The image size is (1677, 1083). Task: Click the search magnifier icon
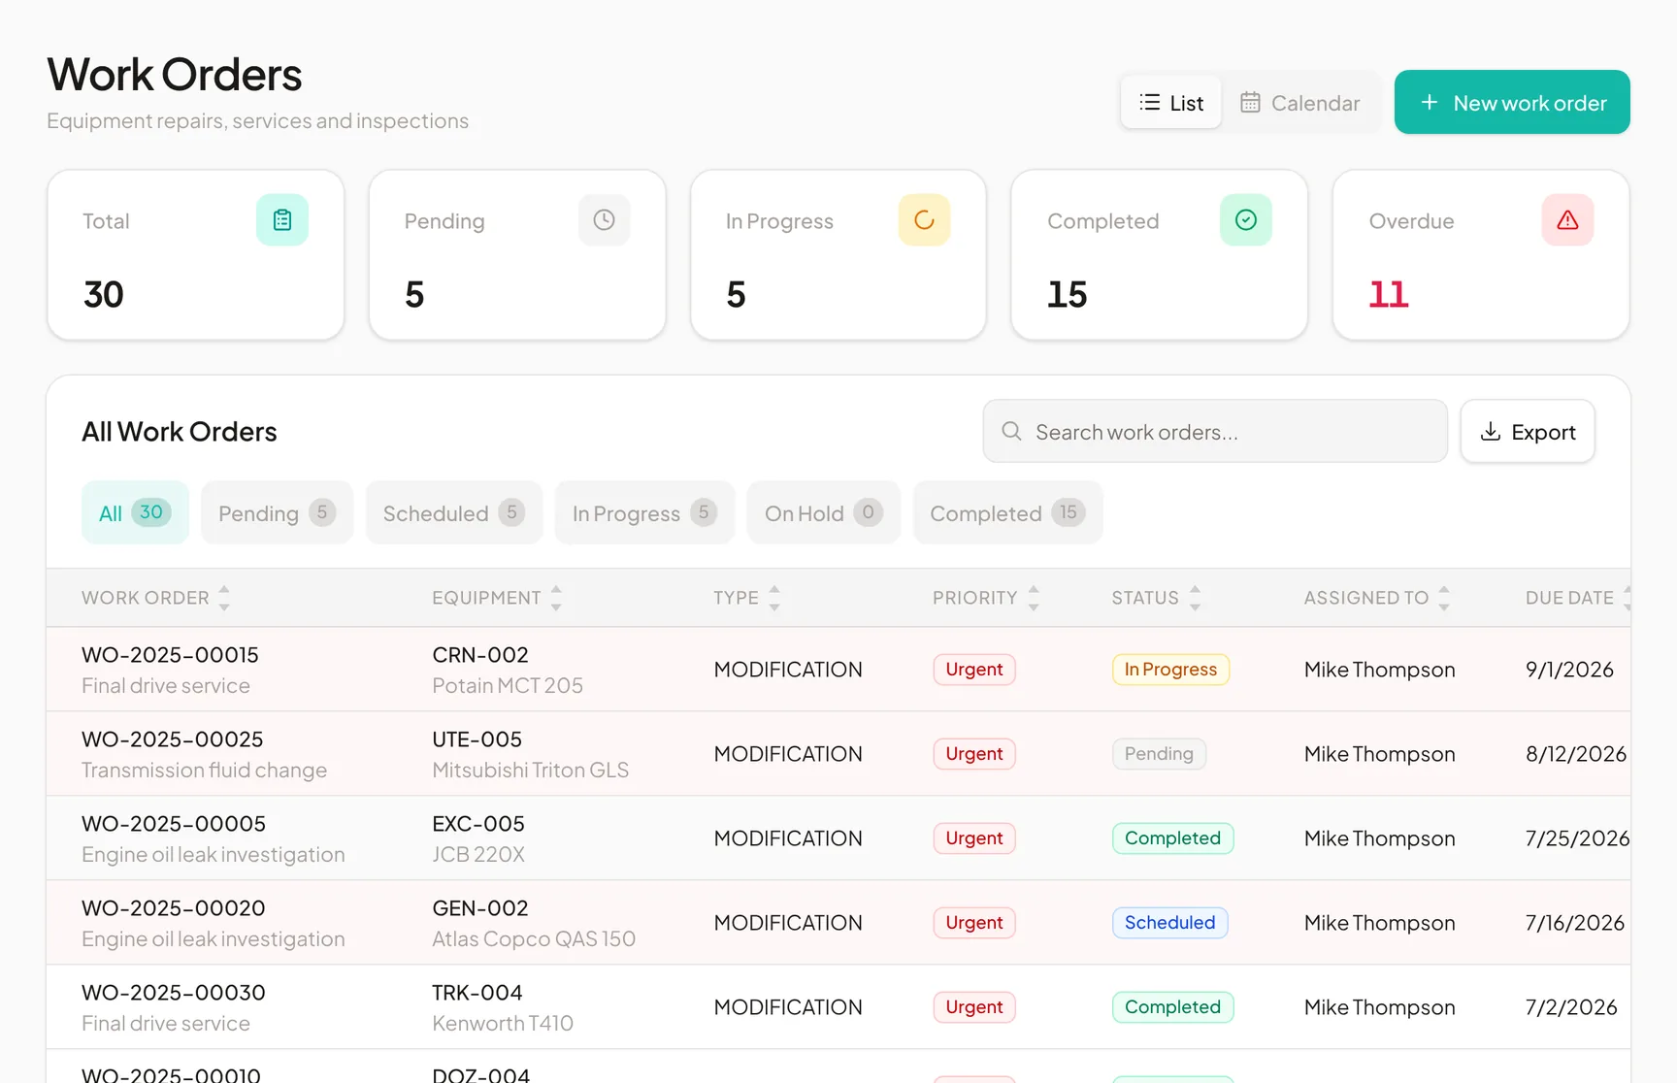click(x=1011, y=431)
